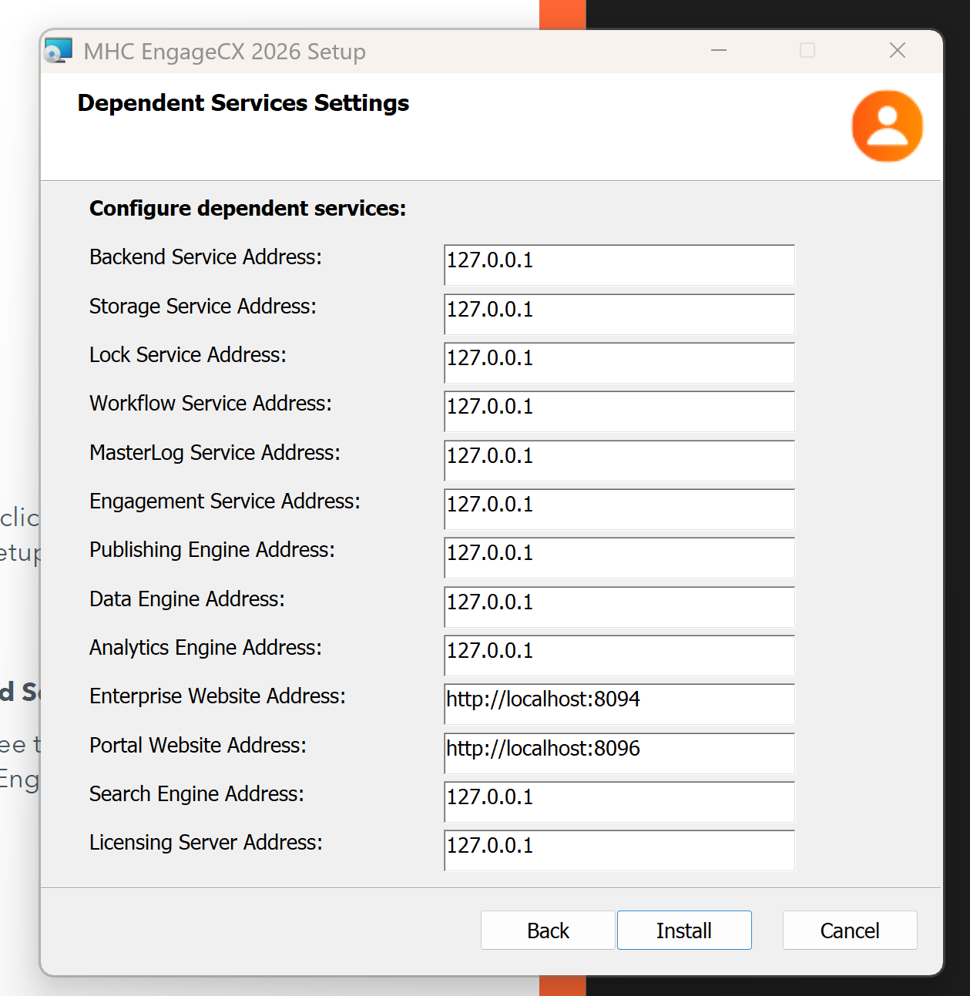
Task: Select the Lock Service Address field
Action: 619,363
